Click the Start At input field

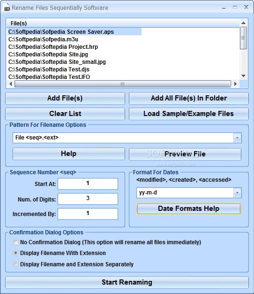click(x=88, y=184)
